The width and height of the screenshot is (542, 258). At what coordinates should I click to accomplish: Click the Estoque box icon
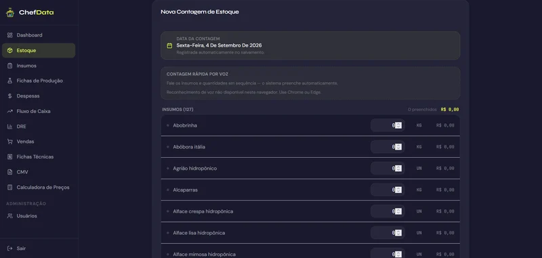tap(9, 50)
